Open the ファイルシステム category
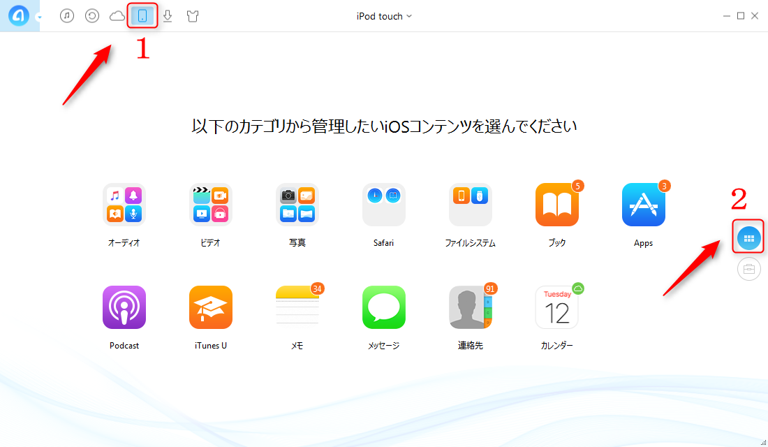 pos(470,205)
